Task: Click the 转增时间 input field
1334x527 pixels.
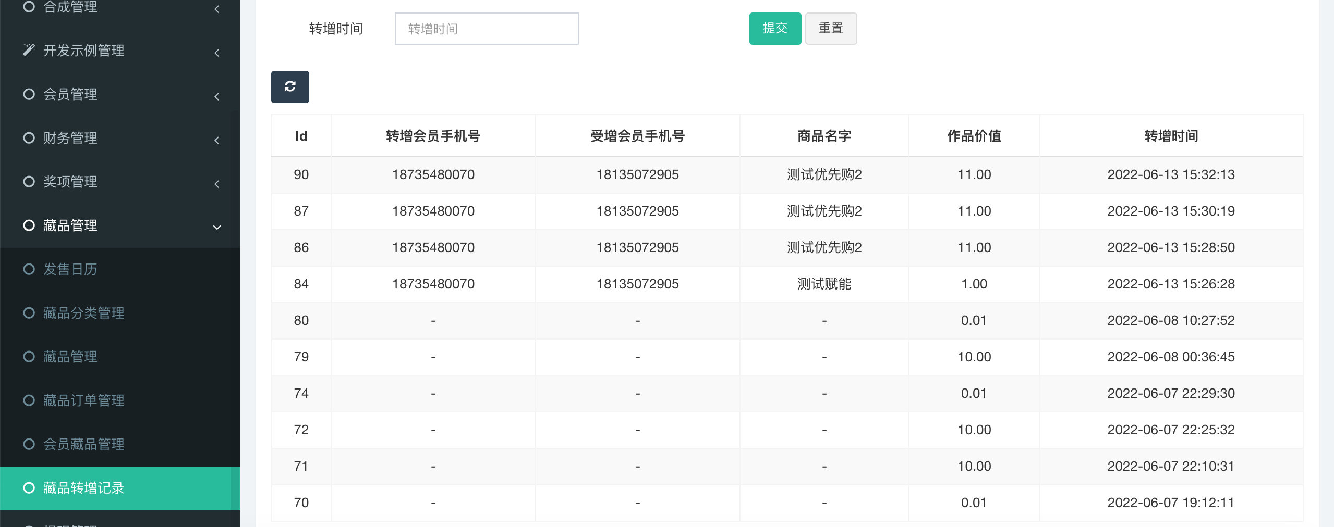Action: (x=486, y=29)
